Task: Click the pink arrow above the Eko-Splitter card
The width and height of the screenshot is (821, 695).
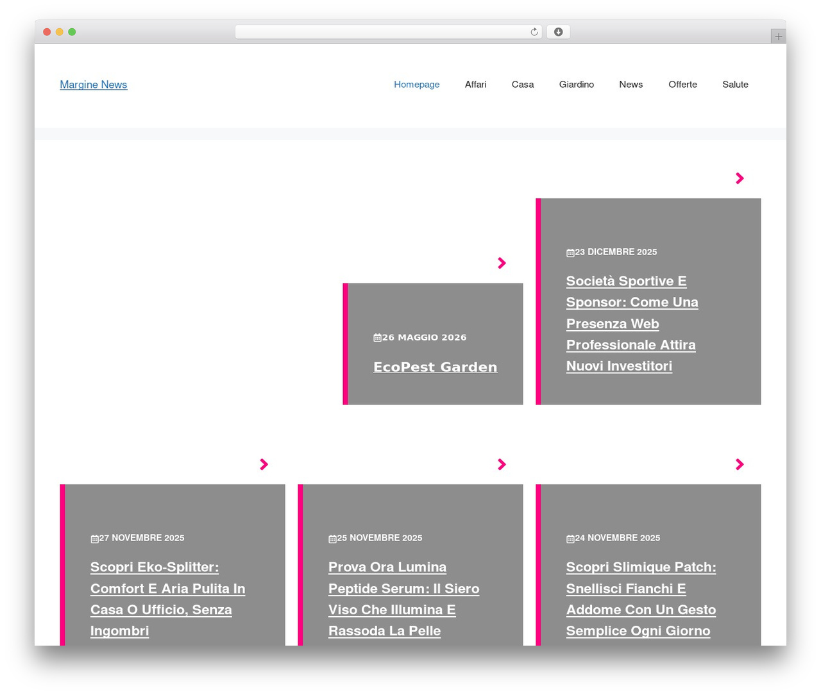Action: (x=264, y=464)
